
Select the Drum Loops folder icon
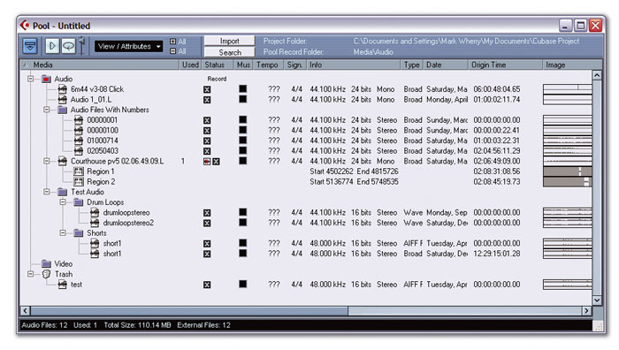pyautogui.click(x=79, y=202)
